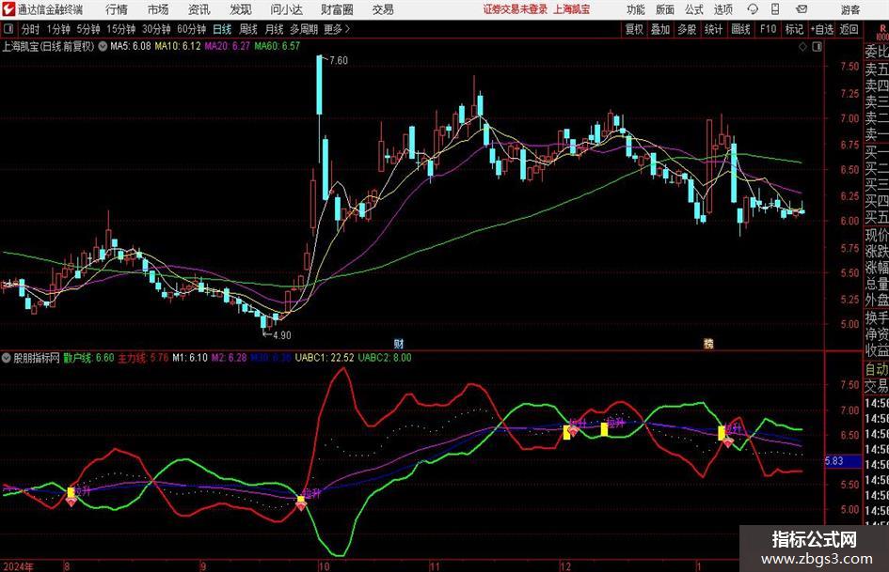The image size is (889, 572).
Task: Go to the 行情 section
Action: 117,9
